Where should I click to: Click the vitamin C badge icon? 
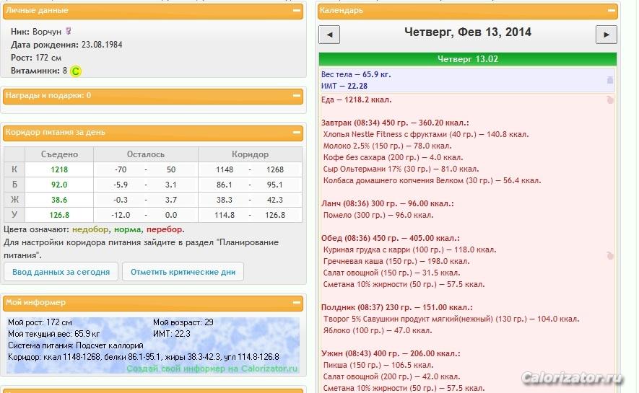click(x=76, y=71)
